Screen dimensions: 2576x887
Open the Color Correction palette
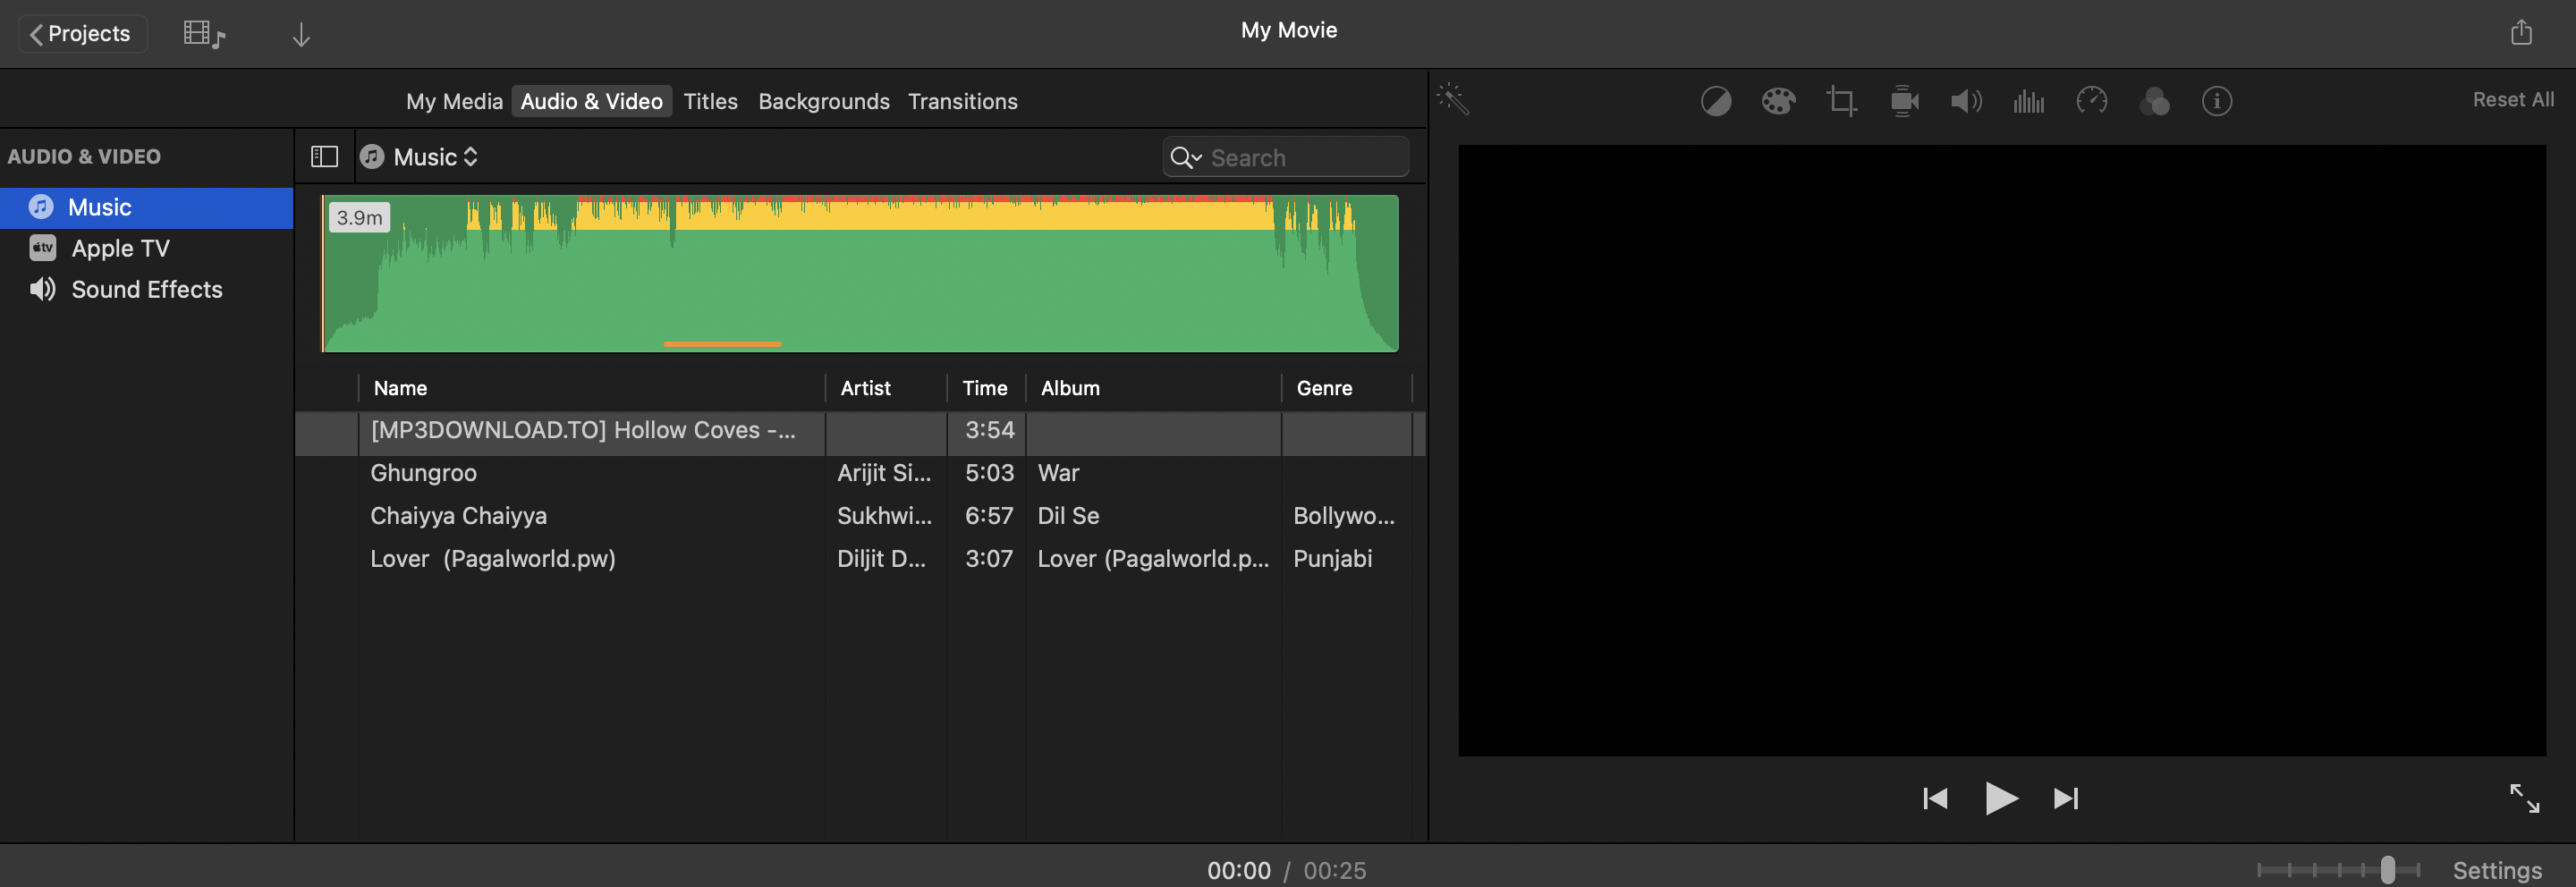tap(1779, 100)
